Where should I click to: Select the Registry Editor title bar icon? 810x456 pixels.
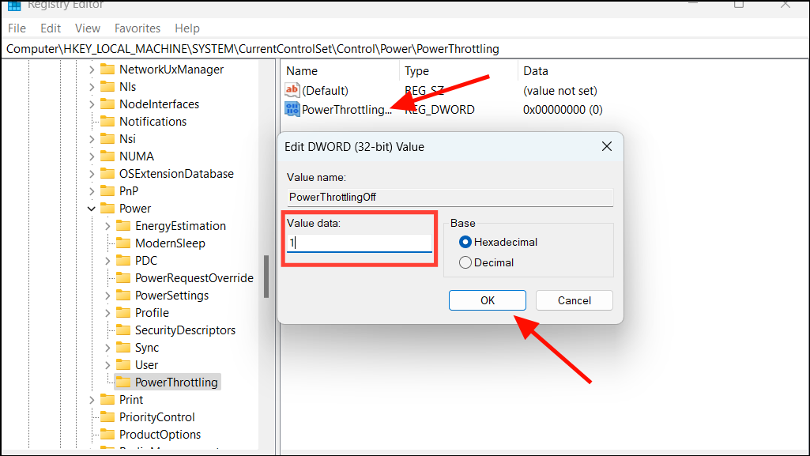(13, 6)
